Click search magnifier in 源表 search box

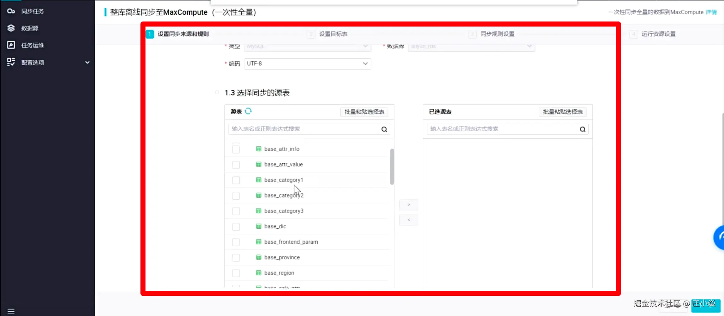384,129
